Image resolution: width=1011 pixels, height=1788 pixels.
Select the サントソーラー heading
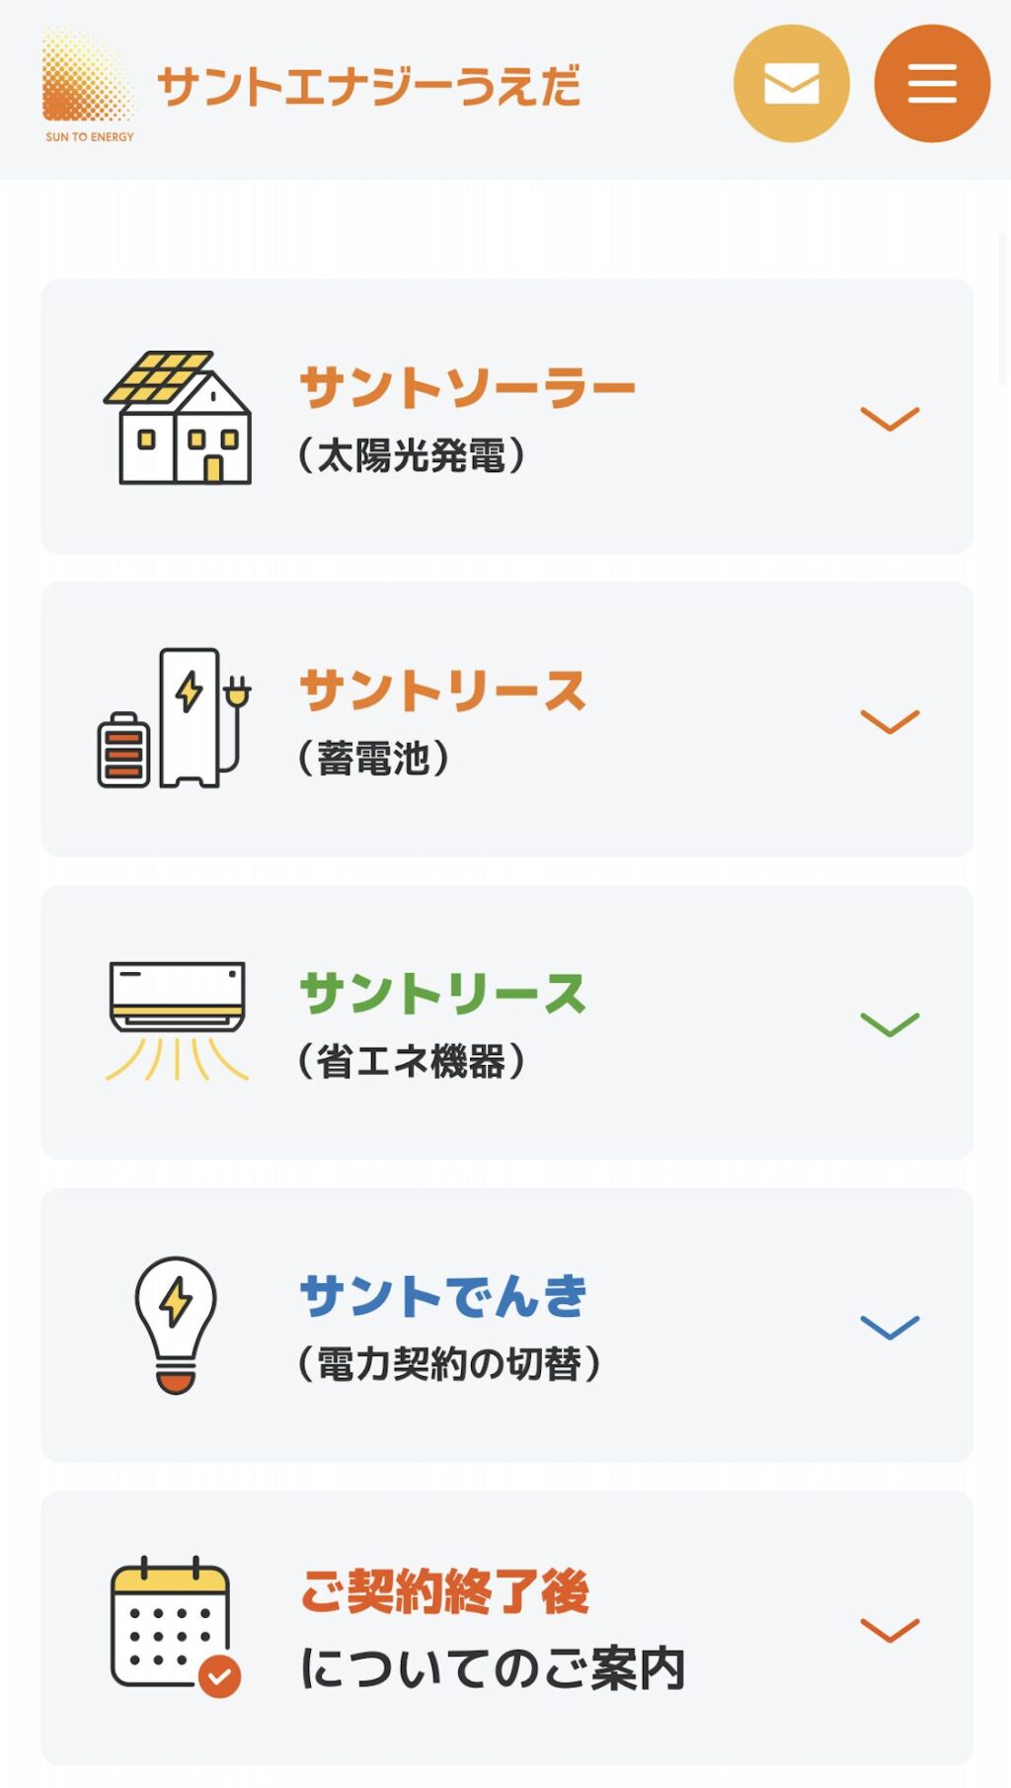[467, 387]
